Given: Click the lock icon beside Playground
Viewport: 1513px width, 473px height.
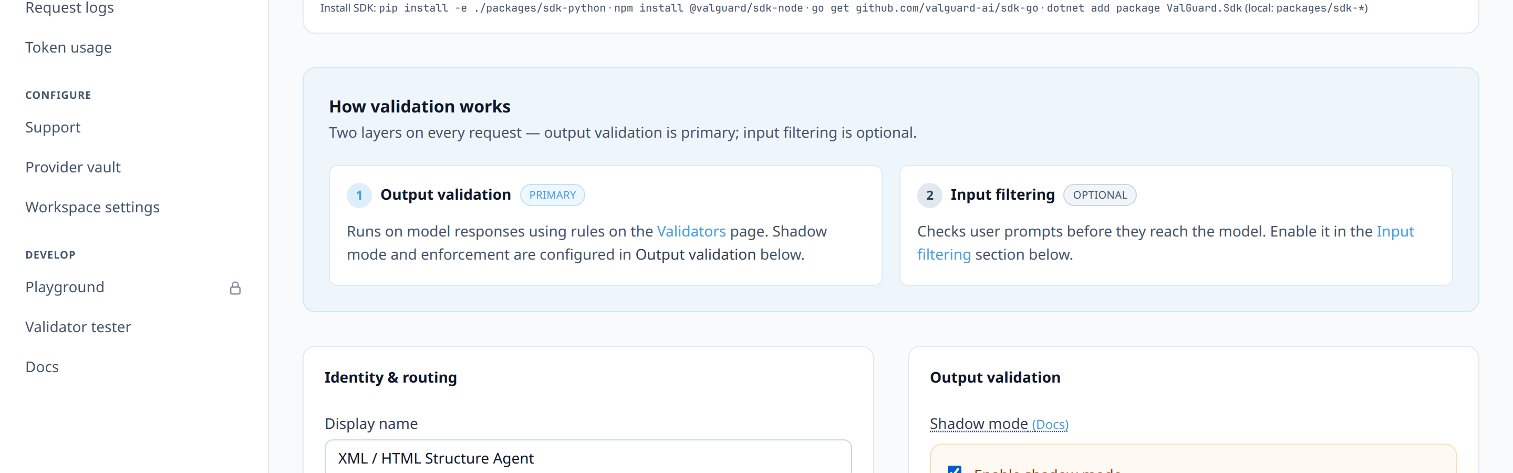Looking at the screenshot, I should [x=235, y=288].
